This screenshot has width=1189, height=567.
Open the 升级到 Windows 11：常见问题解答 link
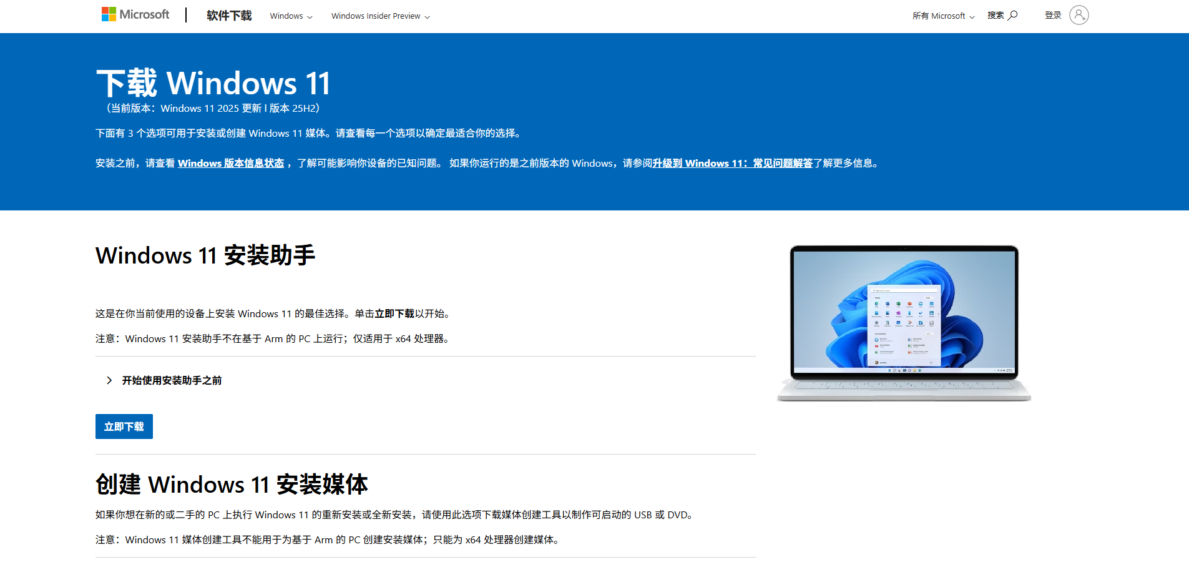point(732,163)
